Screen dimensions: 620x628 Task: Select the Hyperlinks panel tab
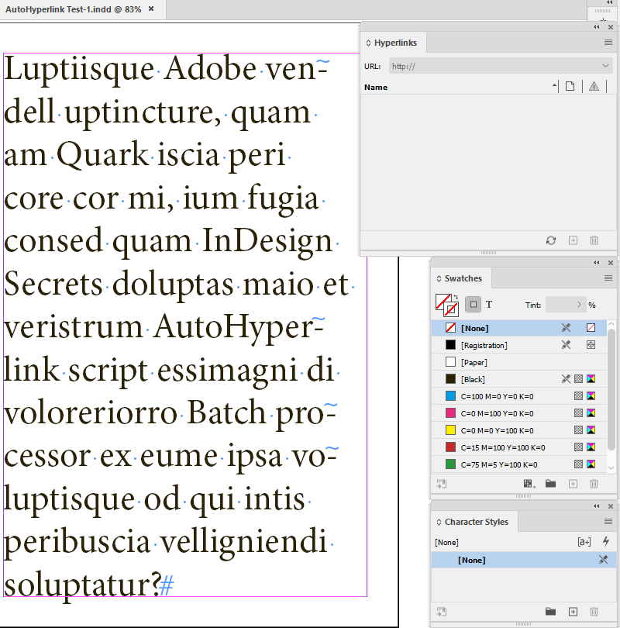click(395, 43)
